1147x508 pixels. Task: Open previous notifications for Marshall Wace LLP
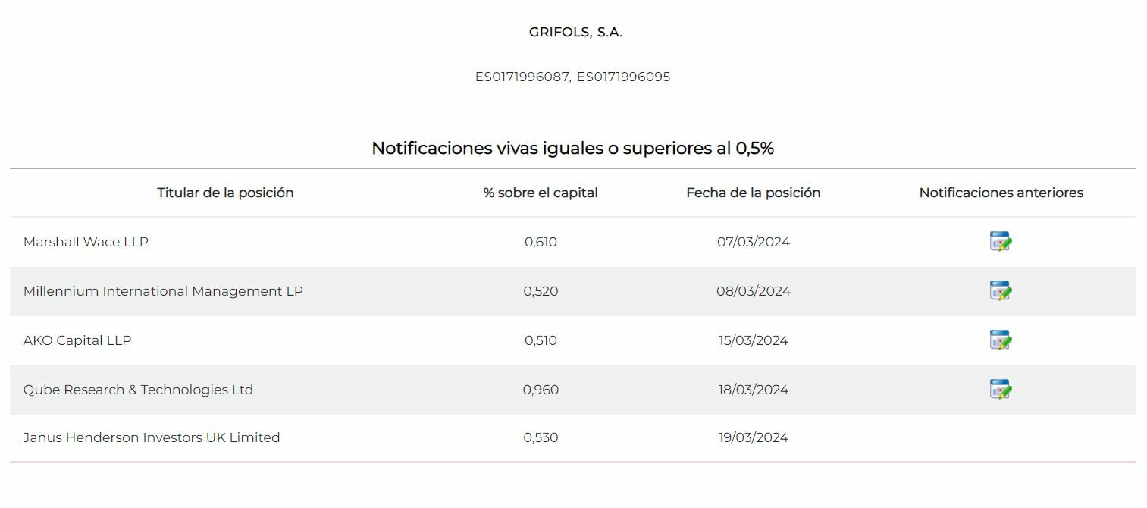(1001, 242)
